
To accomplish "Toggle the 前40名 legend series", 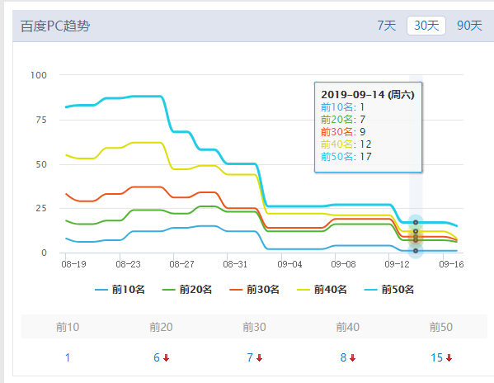I will [x=322, y=290].
